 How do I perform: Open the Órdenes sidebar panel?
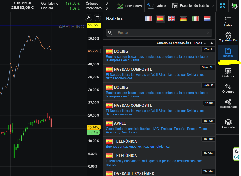coord(228,88)
